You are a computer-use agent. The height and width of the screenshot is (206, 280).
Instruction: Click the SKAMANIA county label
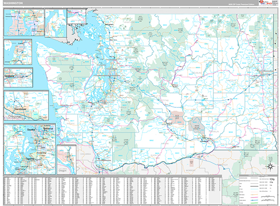(119, 146)
